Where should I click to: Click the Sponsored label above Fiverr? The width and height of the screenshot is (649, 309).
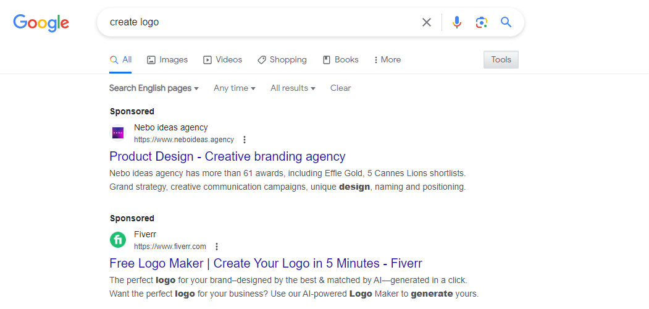coord(132,218)
